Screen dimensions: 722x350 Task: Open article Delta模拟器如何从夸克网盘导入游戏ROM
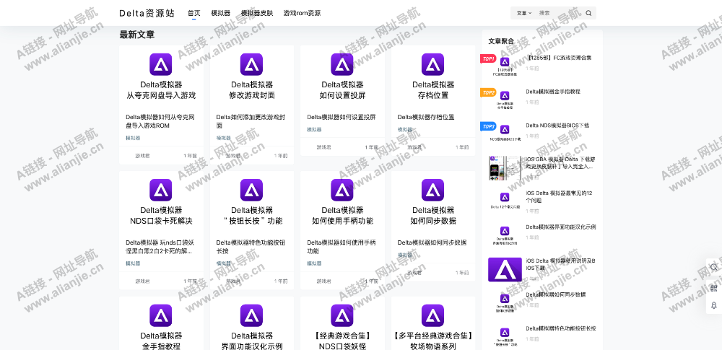tap(160, 121)
